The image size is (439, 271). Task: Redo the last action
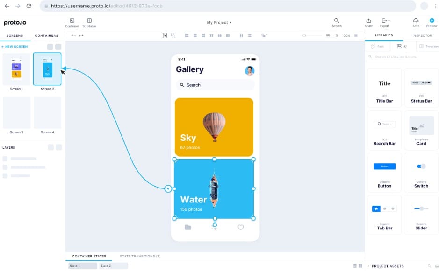pos(81,35)
